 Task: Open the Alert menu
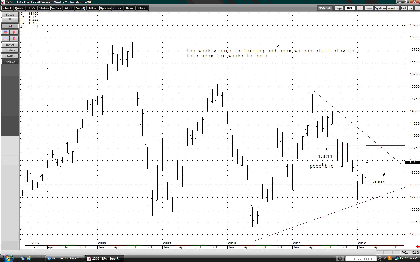click(68, 8)
